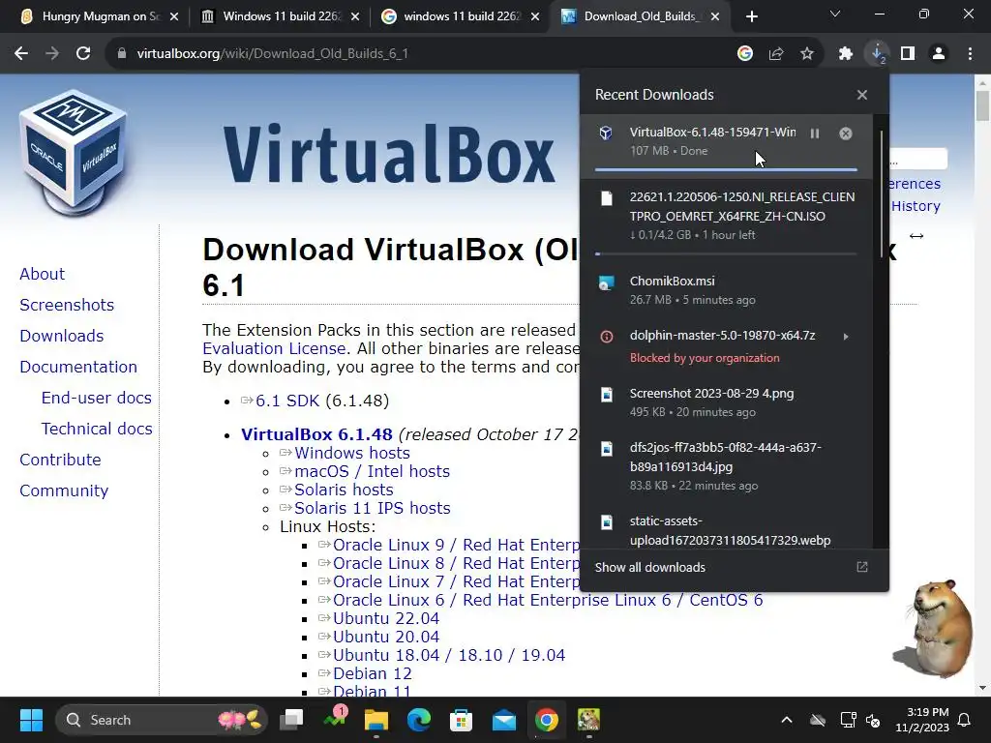Open Screenshot 2023-08-29 4.png download
This screenshot has height=743, width=991.
(x=726, y=402)
